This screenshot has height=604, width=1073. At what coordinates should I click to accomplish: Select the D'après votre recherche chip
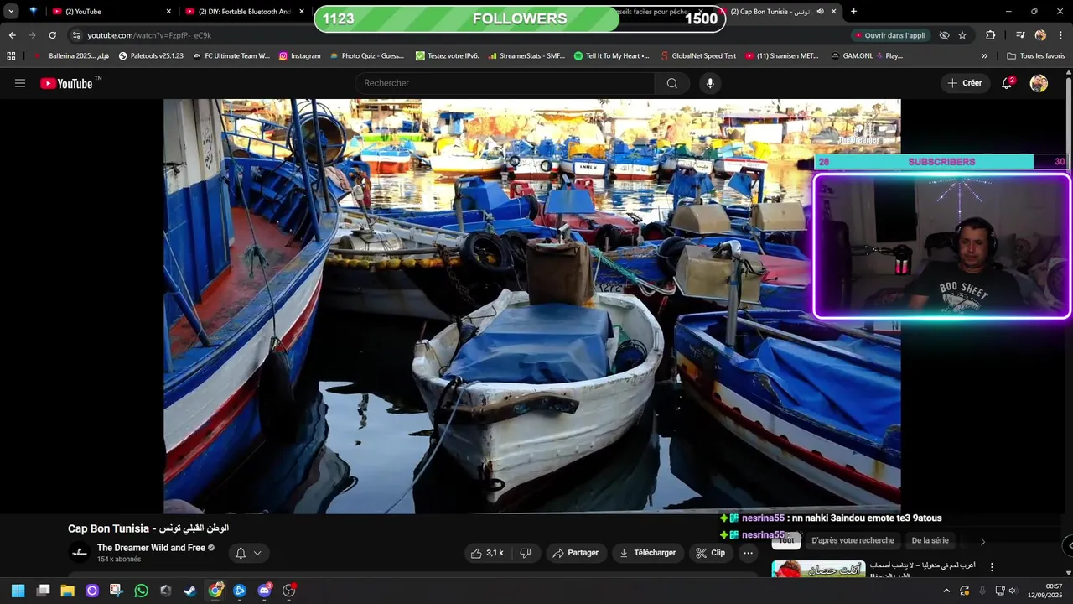pos(853,541)
